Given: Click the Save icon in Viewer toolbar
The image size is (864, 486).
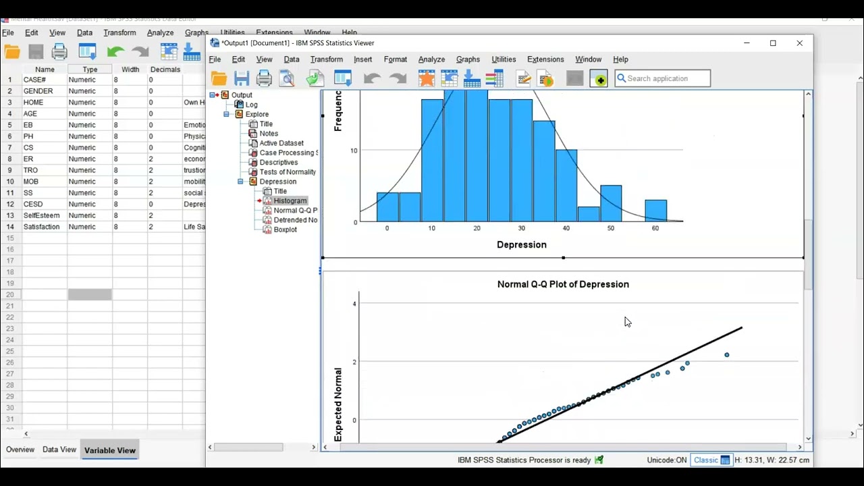Looking at the screenshot, I should pos(242,79).
